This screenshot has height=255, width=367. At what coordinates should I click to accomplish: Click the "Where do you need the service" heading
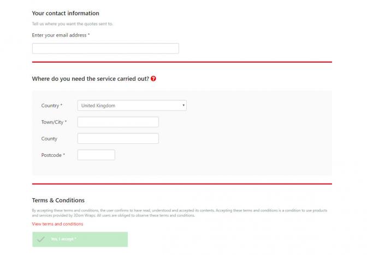coord(90,78)
